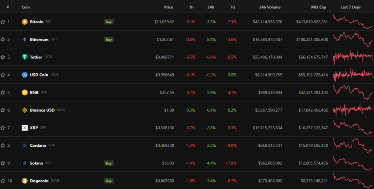This screenshot has width=374, height=189.
Task: Open the XRP coin page link
Action: (x=34, y=128)
